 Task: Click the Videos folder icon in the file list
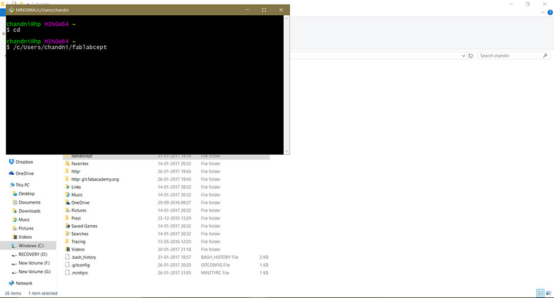coord(67,249)
